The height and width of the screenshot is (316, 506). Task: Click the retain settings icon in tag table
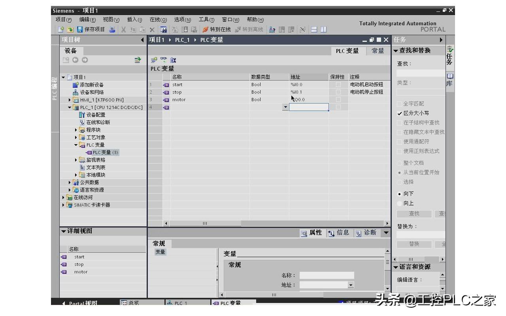[x=173, y=60]
